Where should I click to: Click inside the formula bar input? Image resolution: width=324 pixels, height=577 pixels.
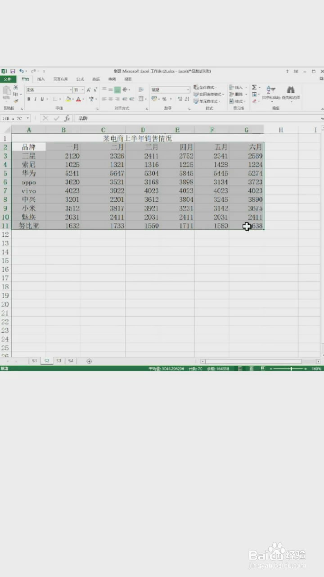coord(198,118)
